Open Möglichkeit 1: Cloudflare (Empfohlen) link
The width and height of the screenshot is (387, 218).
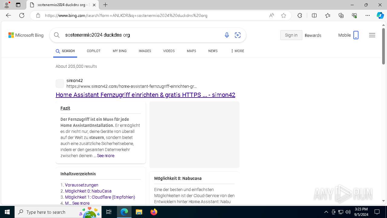coord(100,197)
